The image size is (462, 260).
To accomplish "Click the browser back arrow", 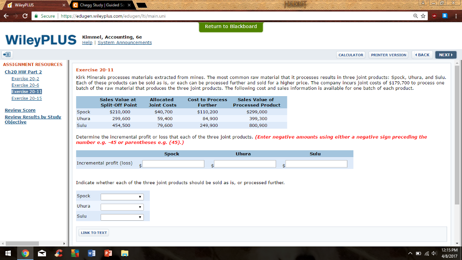I will coord(6,16).
